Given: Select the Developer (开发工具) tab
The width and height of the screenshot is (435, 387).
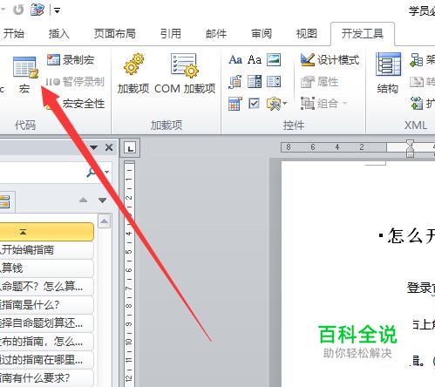Looking at the screenshot, I should [363, 34].
